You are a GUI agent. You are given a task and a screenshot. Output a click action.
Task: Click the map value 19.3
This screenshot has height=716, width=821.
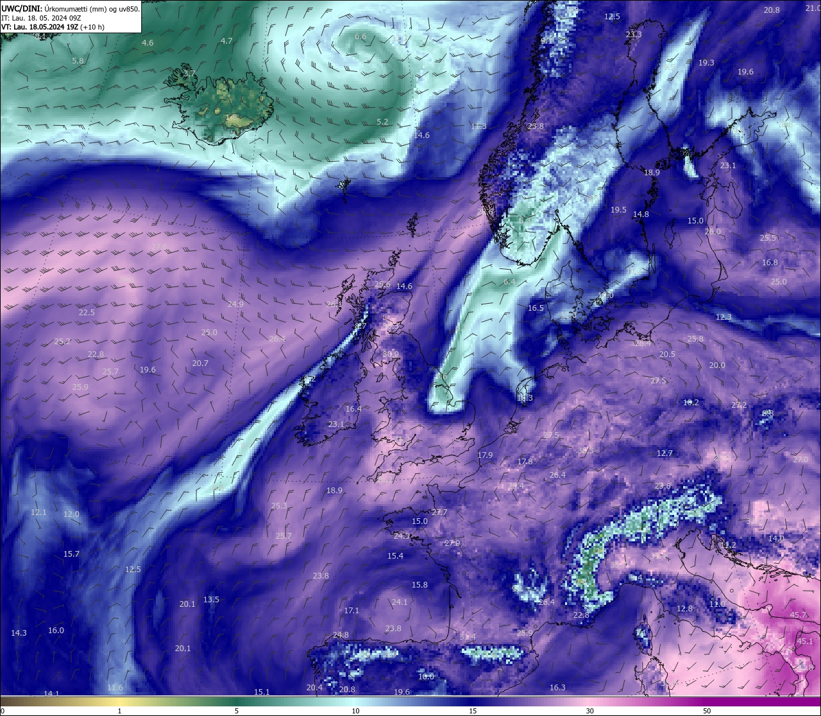click(x=706, y=62)
